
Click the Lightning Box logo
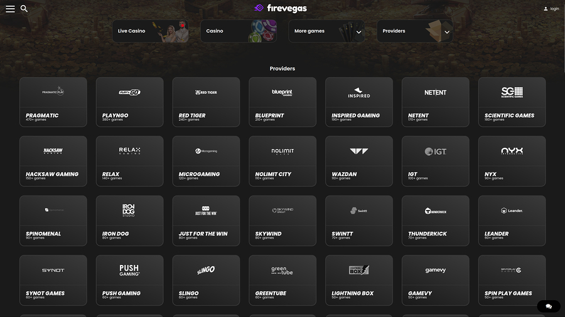pos(359,270)
